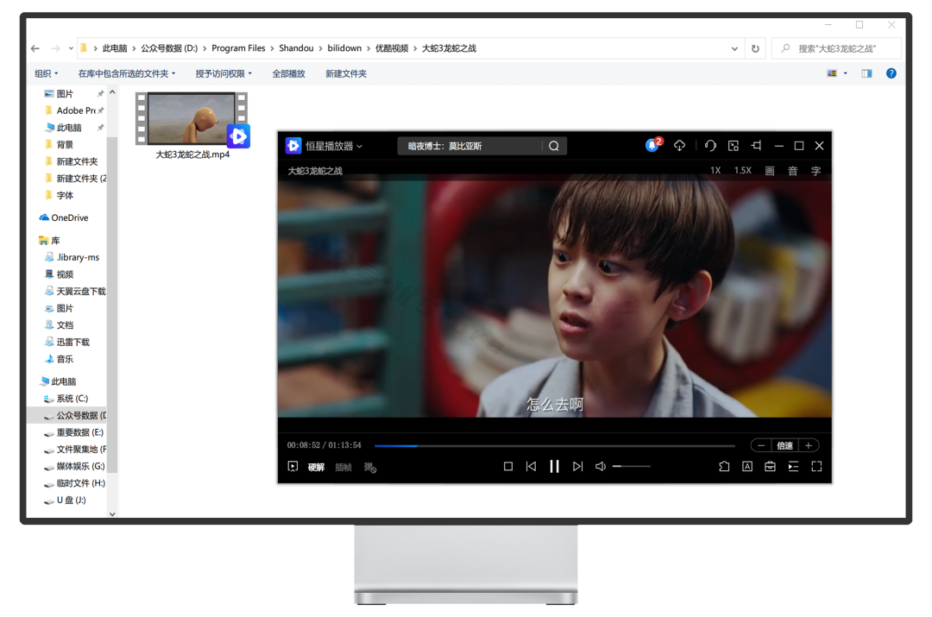Toggle hardware decoding (硬解)
Screen dimensions: 932x617
click(316, 467)
